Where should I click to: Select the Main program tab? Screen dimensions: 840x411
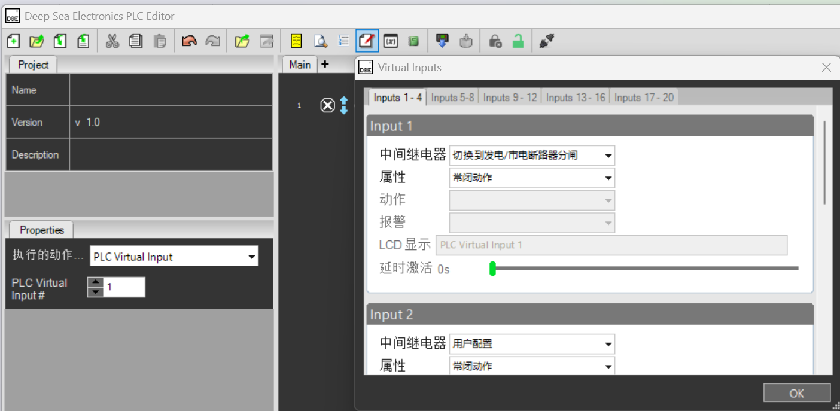click(300, 65)
